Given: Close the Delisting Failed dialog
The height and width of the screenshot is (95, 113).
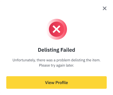Looking at the screenshot, I should click(x=105, y=8).
